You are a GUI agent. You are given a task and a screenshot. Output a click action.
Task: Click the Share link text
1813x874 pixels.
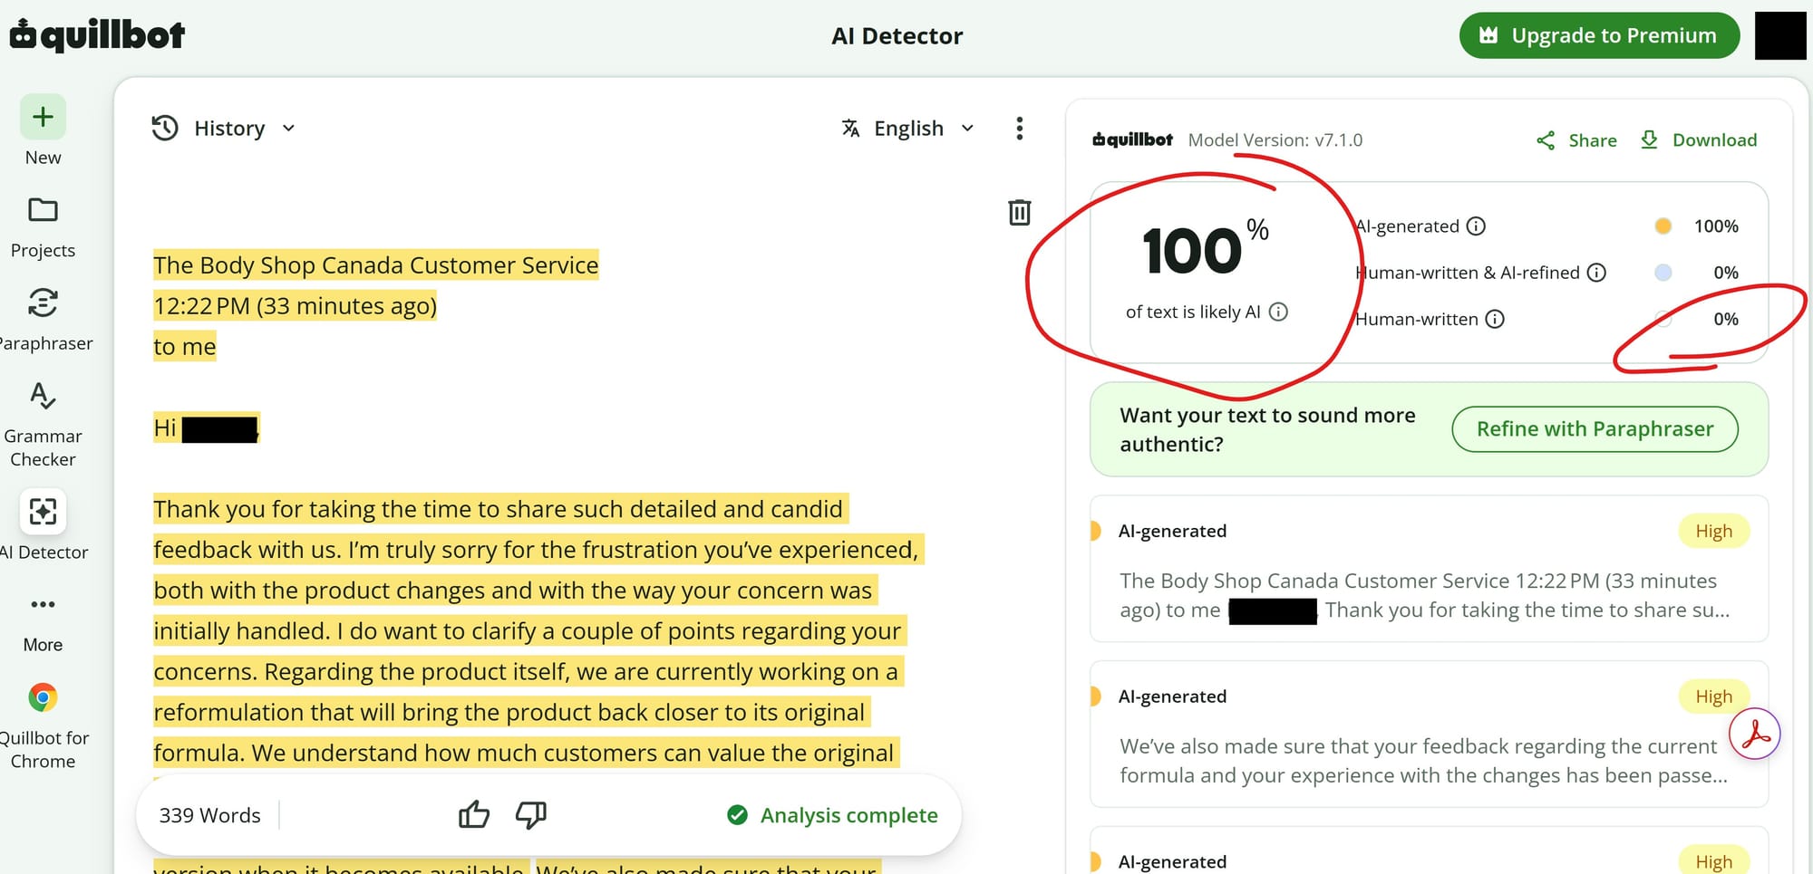coord(1593,140)
